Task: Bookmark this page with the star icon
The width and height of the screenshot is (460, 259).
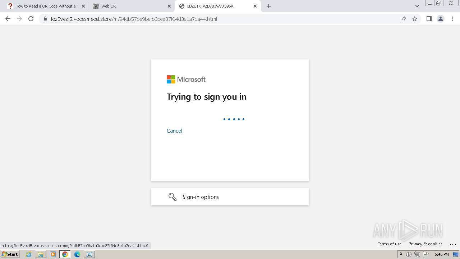Action: tap(415, 19)
